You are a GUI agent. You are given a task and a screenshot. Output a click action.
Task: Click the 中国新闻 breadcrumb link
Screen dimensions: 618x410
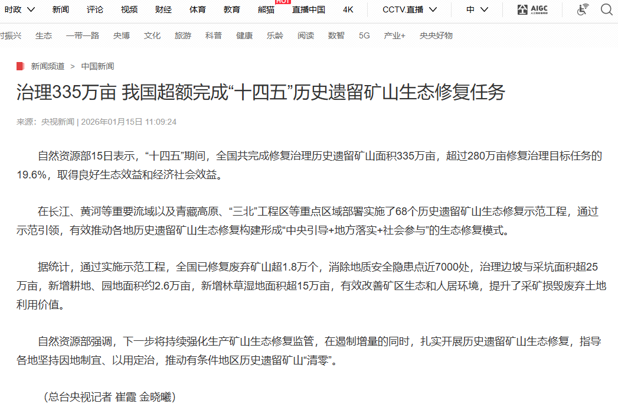pos(98,66)
